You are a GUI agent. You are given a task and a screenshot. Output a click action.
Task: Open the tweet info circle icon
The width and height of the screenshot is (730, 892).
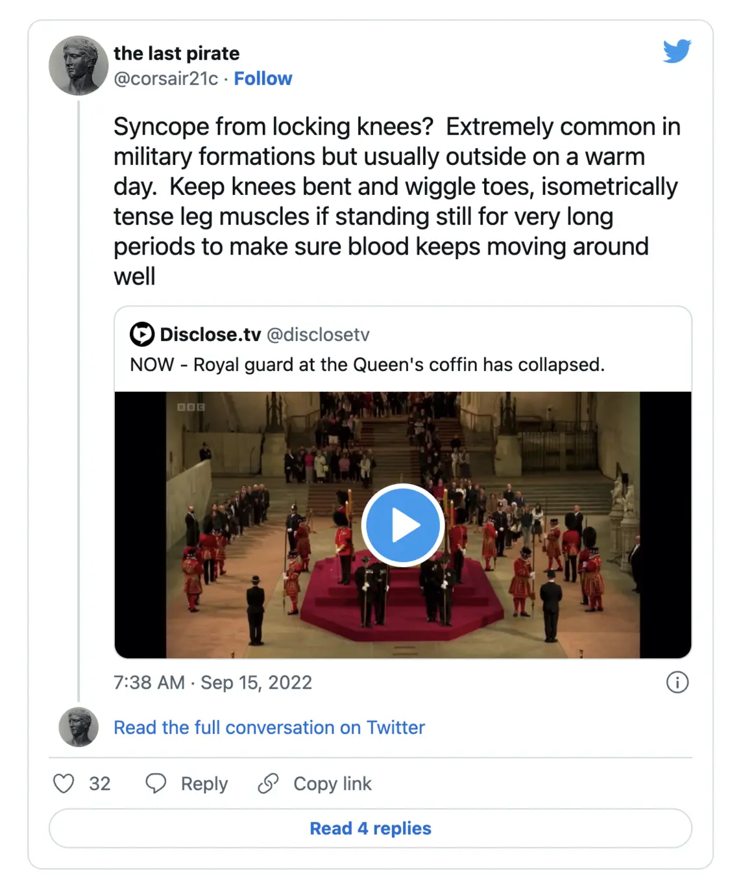click(677, 682)
